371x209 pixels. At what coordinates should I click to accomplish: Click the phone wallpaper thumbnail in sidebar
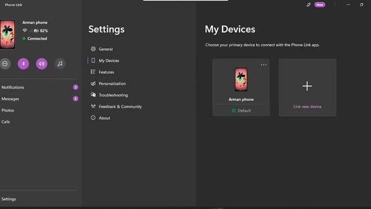click(8, 34)
